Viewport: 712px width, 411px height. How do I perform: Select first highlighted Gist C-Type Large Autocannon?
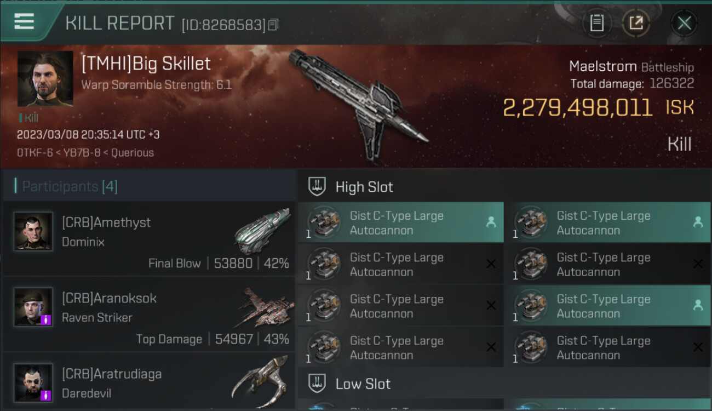click(x=401, y=222)
